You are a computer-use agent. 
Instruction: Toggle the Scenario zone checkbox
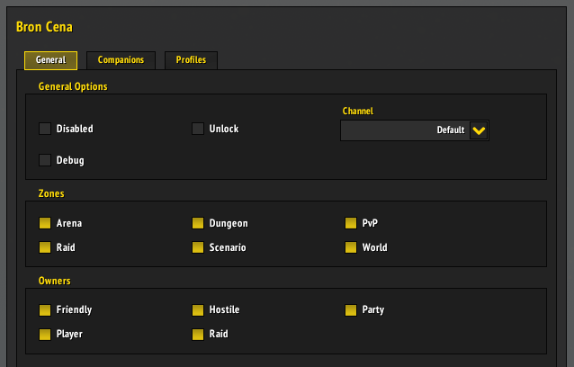click(198, 247)
